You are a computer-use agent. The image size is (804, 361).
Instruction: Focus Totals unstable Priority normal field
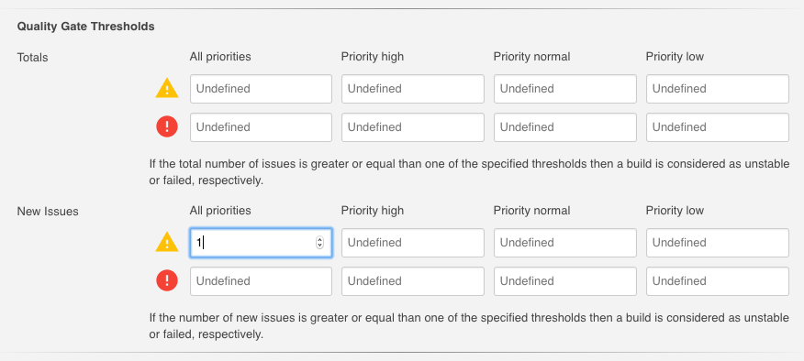(565, 89)
